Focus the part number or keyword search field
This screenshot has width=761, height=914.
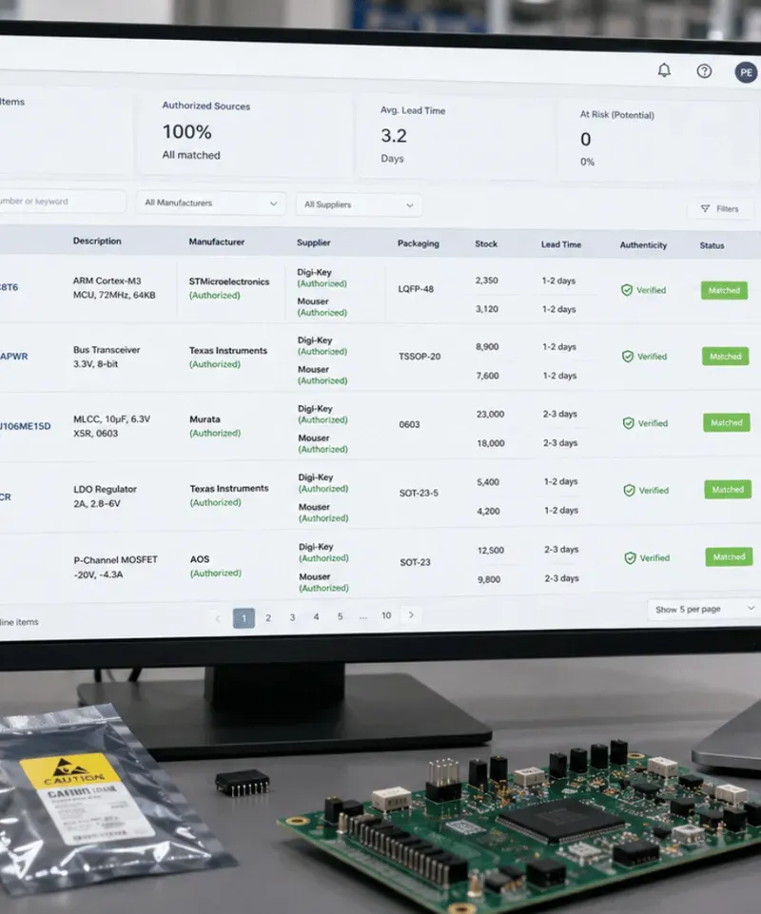tap(61, 201)
